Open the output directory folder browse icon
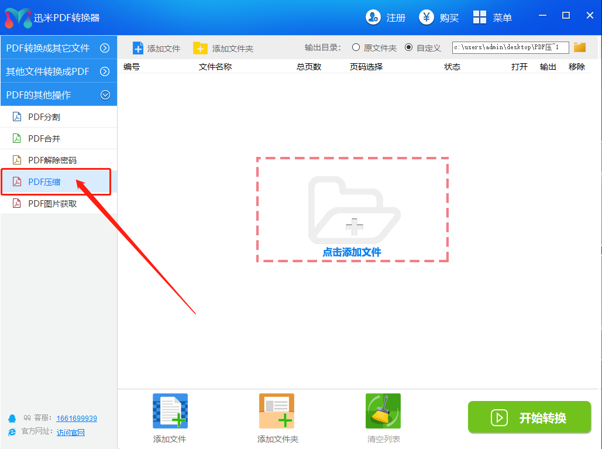 [580, 47]
